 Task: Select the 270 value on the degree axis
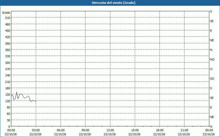(x=8, y=69)
